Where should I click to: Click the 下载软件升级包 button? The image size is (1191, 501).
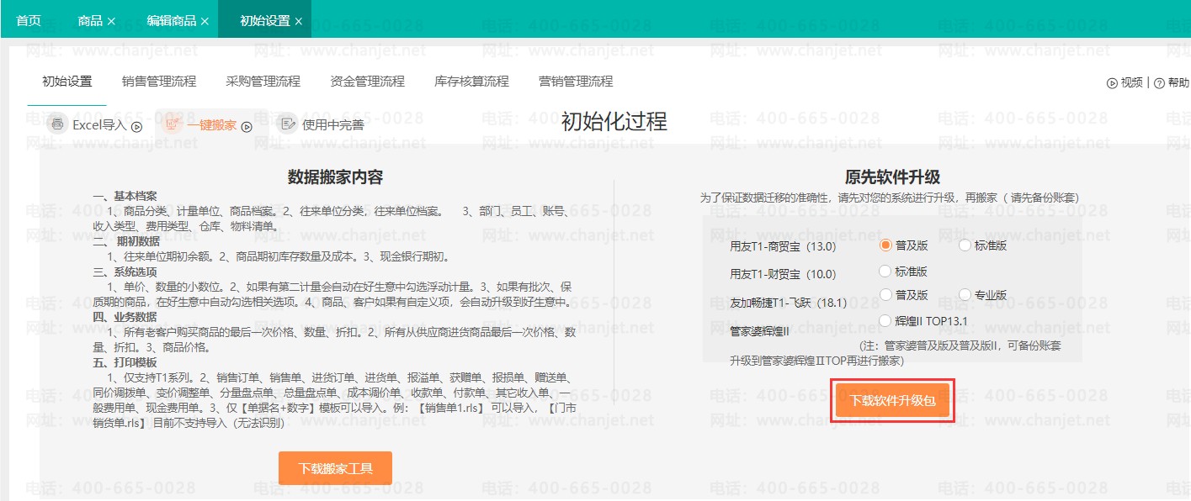point(892,401)
